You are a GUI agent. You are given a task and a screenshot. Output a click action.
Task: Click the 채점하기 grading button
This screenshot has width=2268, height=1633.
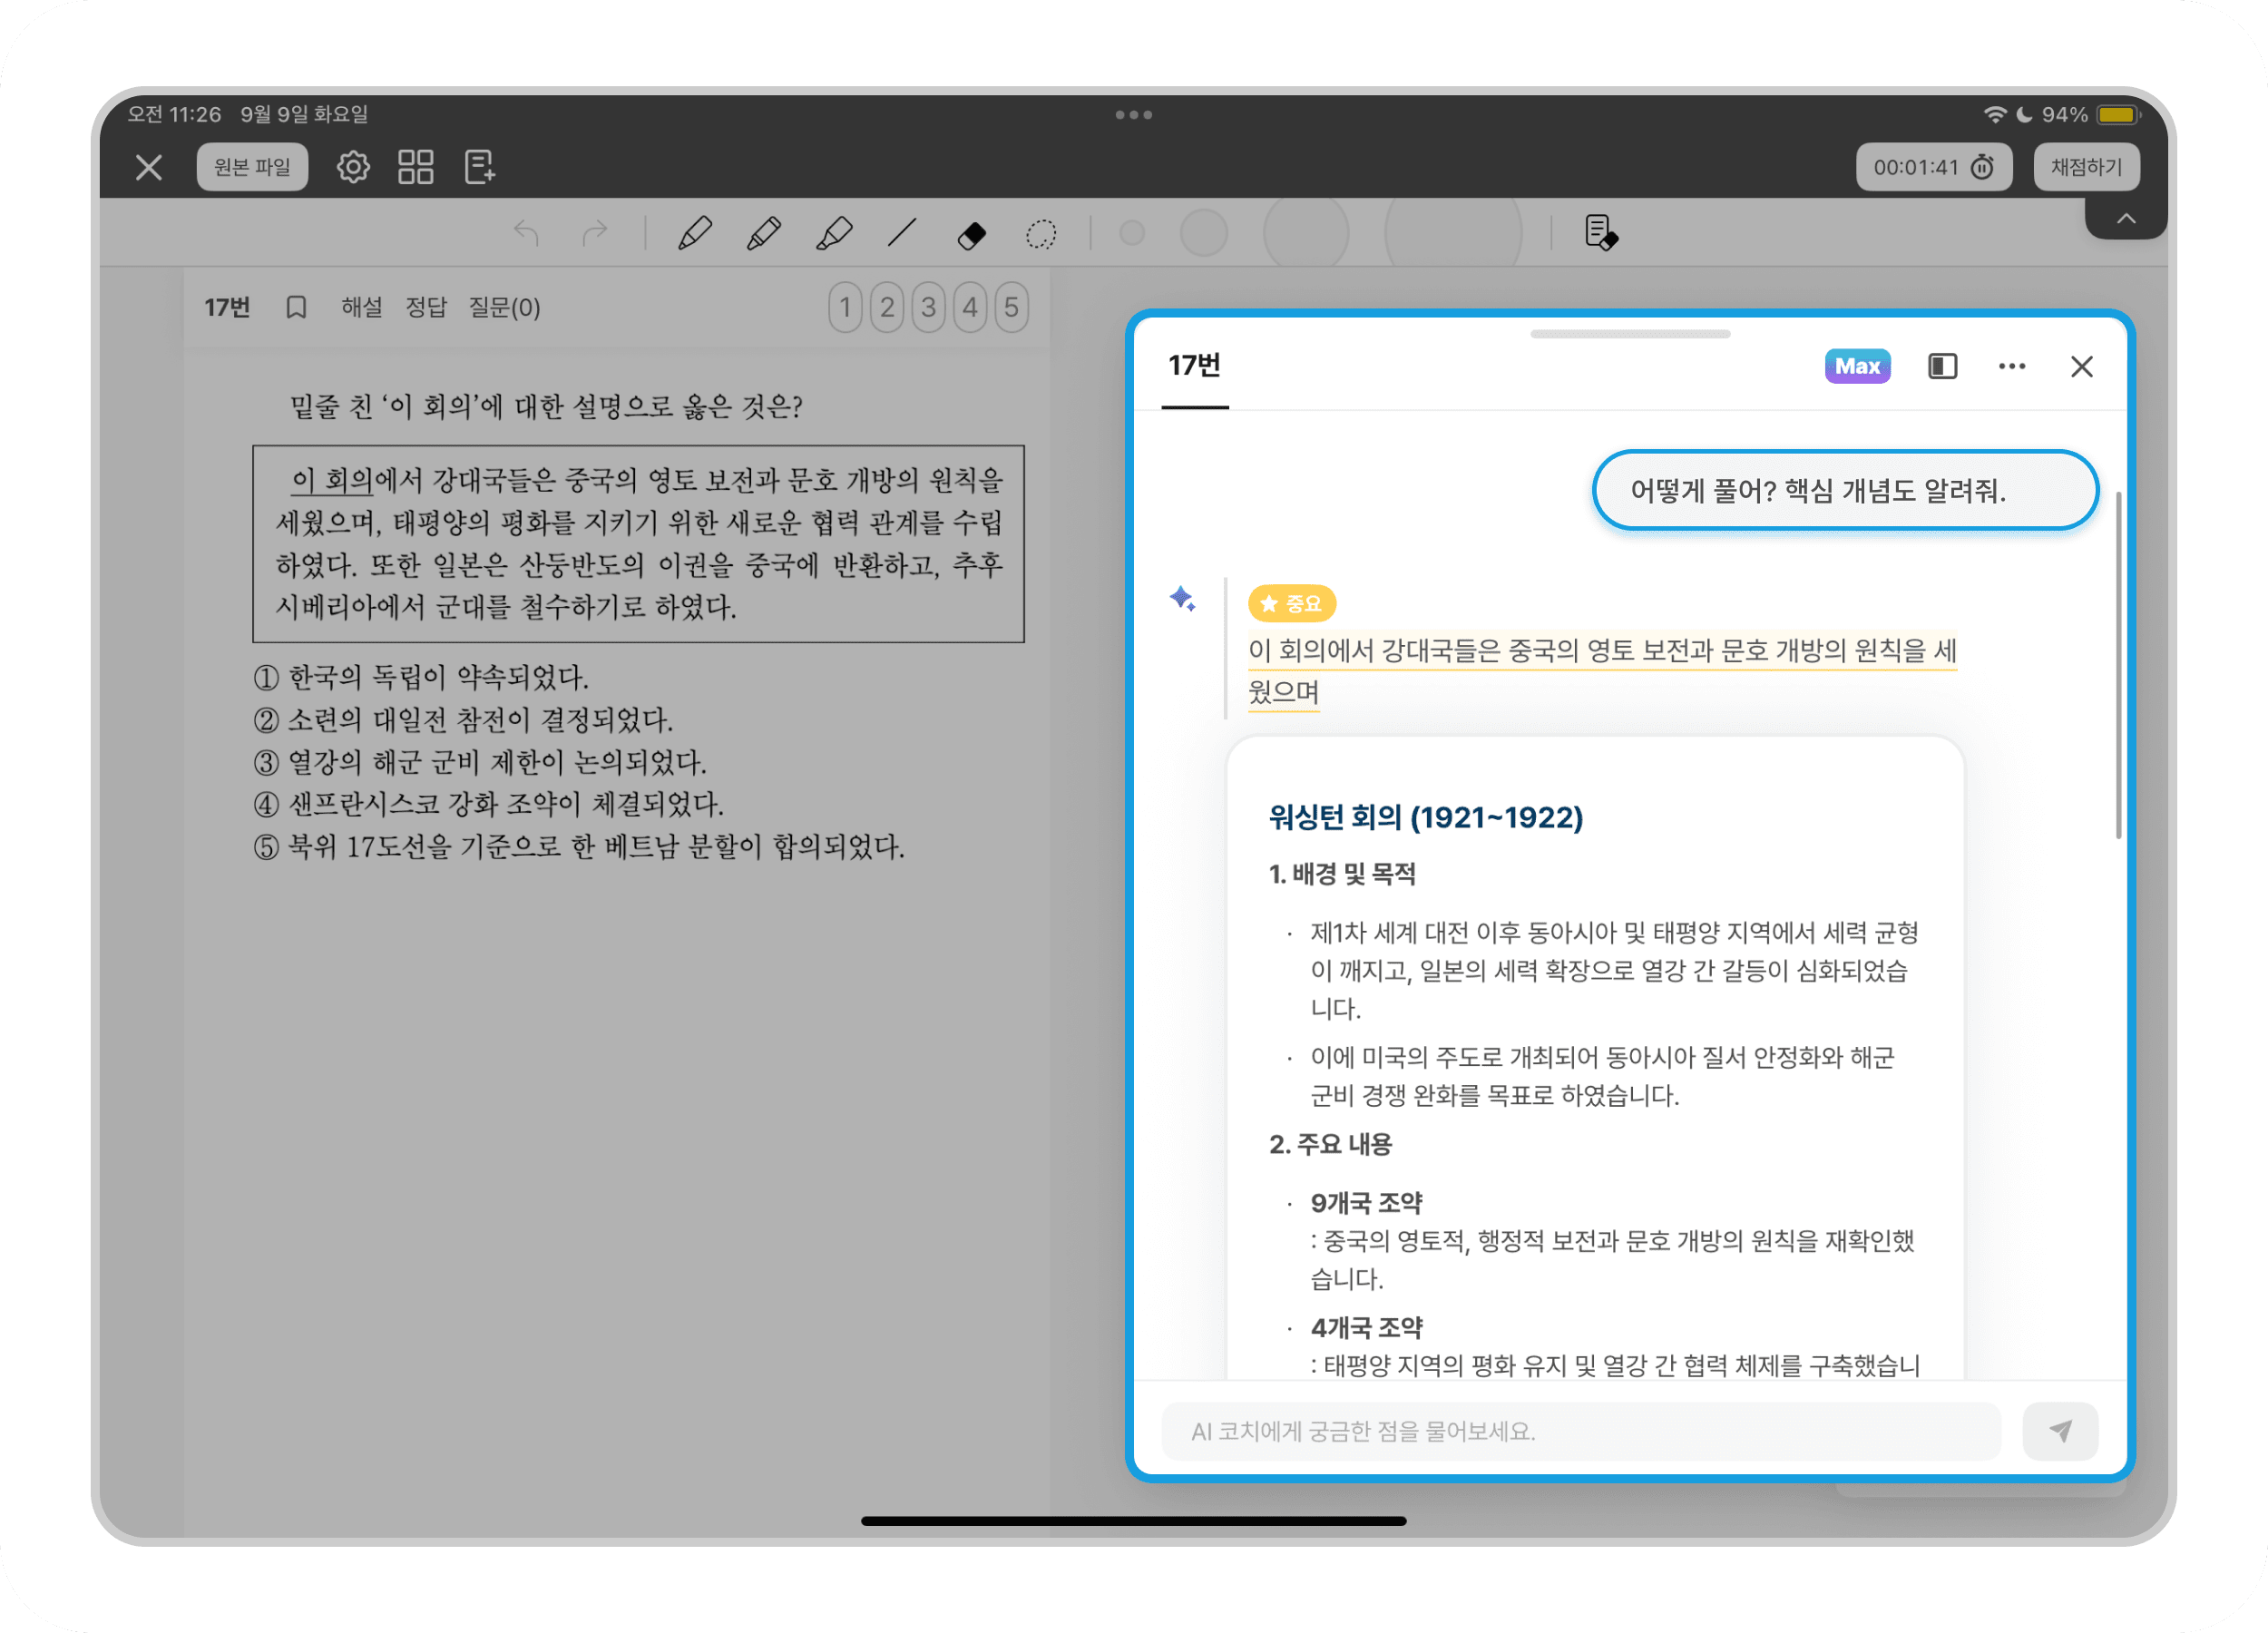tap(2086, 167)
